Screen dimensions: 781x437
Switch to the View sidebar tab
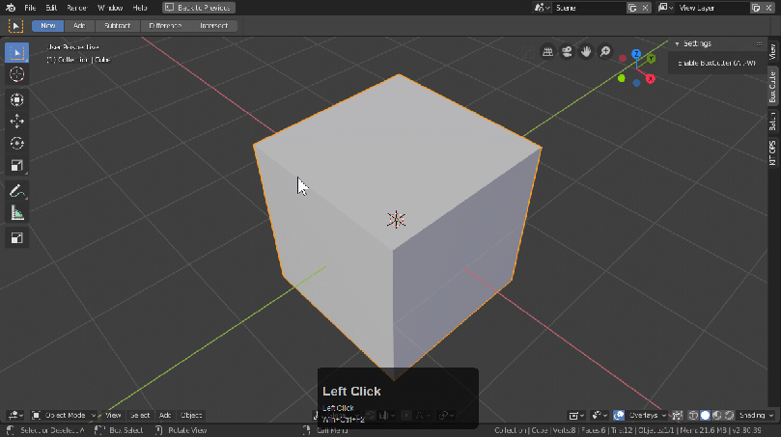(772, 52)
